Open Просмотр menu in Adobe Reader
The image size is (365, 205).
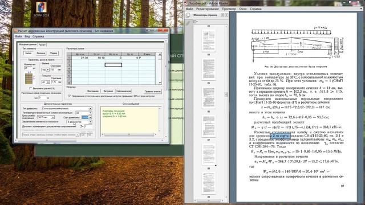coord(229,9)
